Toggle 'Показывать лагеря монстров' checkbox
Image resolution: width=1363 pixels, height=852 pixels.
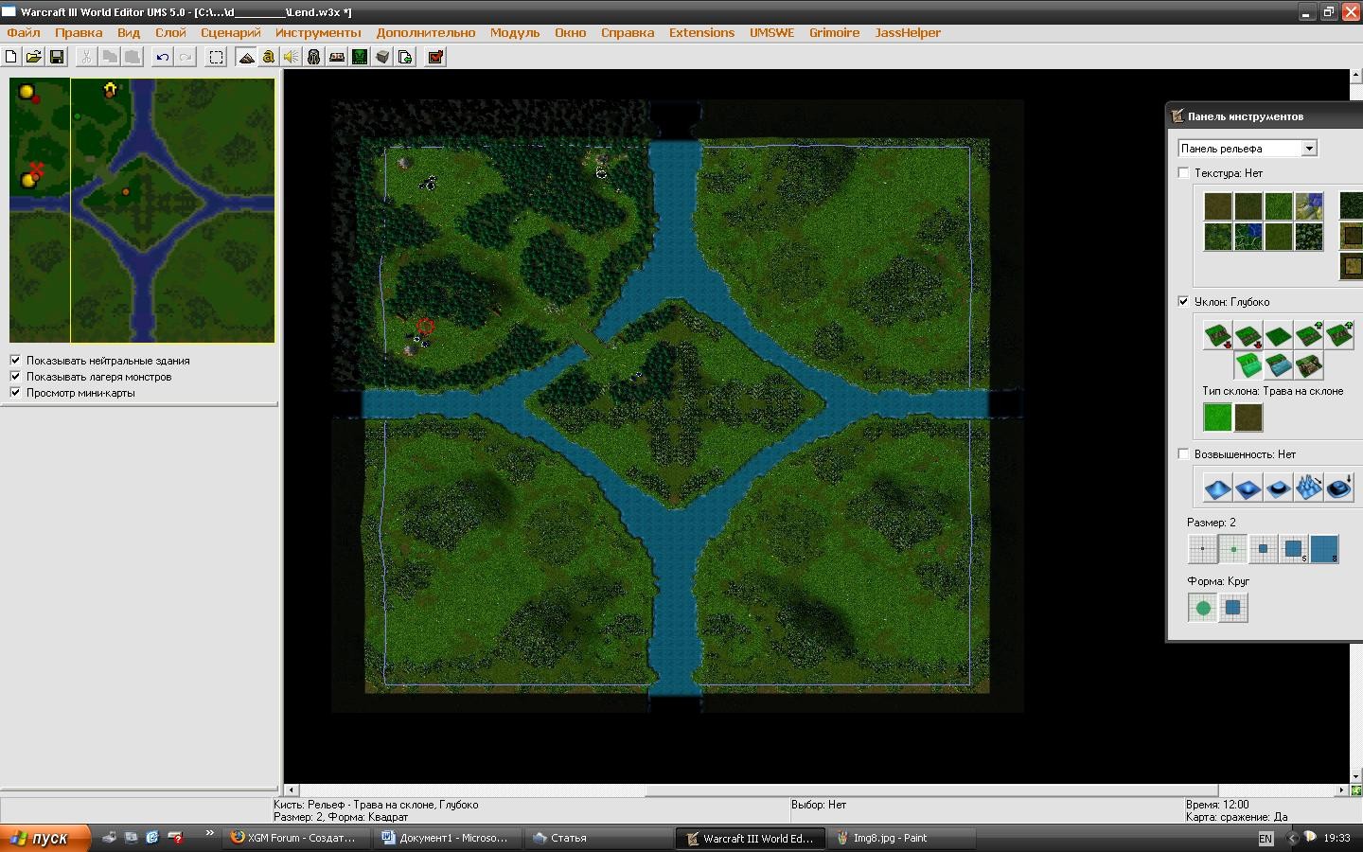[x=15, y=377]
